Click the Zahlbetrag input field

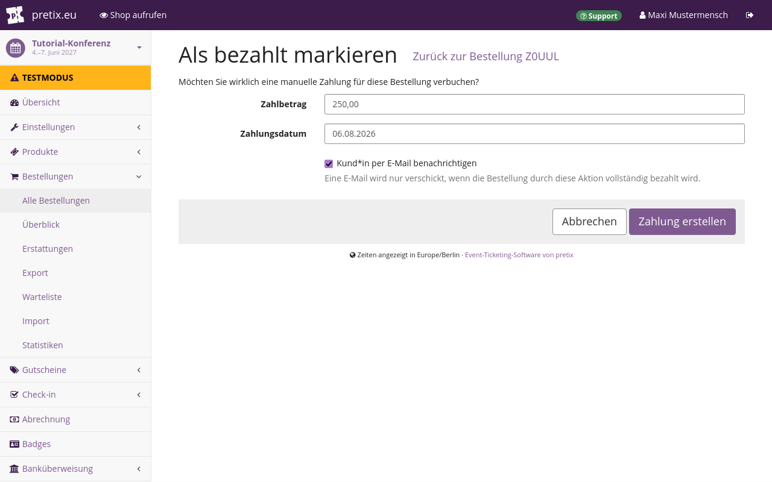[534, 104]
